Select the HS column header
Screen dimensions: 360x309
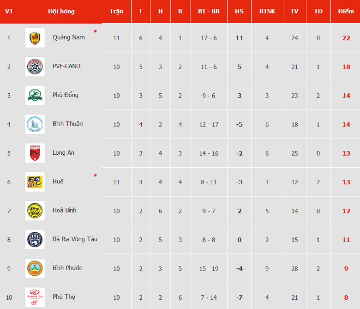click(239, 11)
